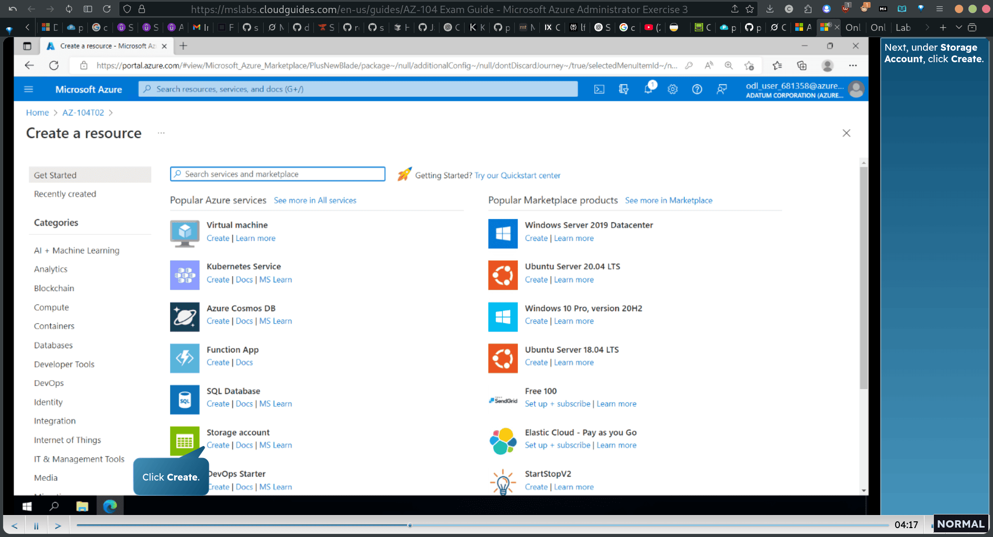Click the SQL Database icon
The width and height of the screenshot is (993, 537).
(185, 399)
